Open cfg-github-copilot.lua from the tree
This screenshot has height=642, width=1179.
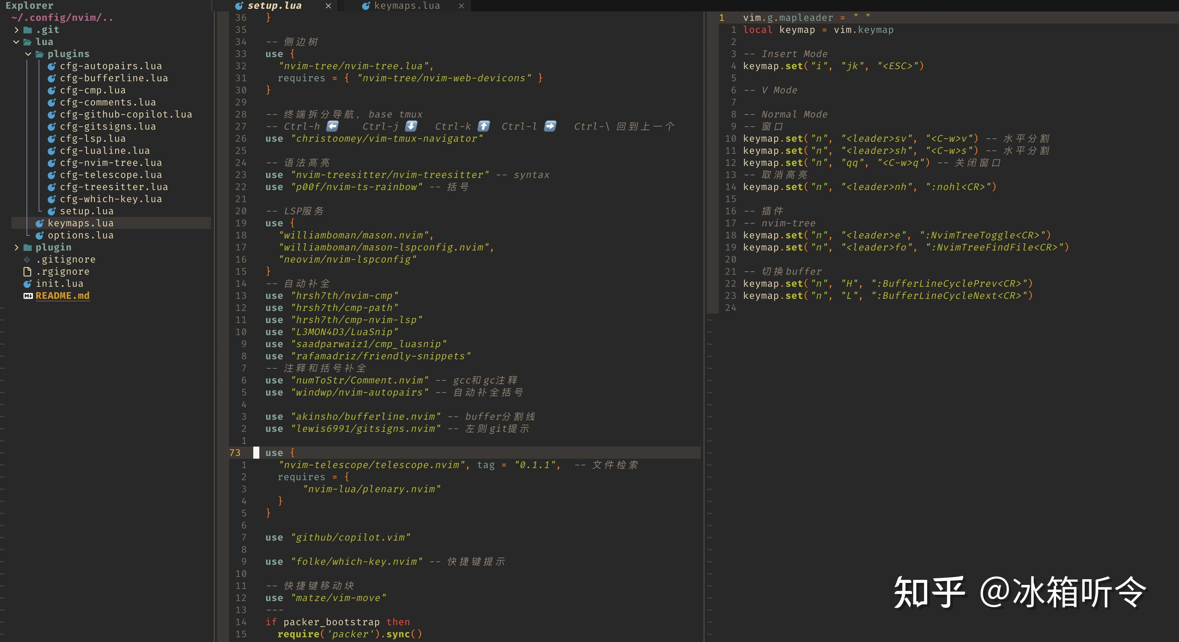point(126,114)
